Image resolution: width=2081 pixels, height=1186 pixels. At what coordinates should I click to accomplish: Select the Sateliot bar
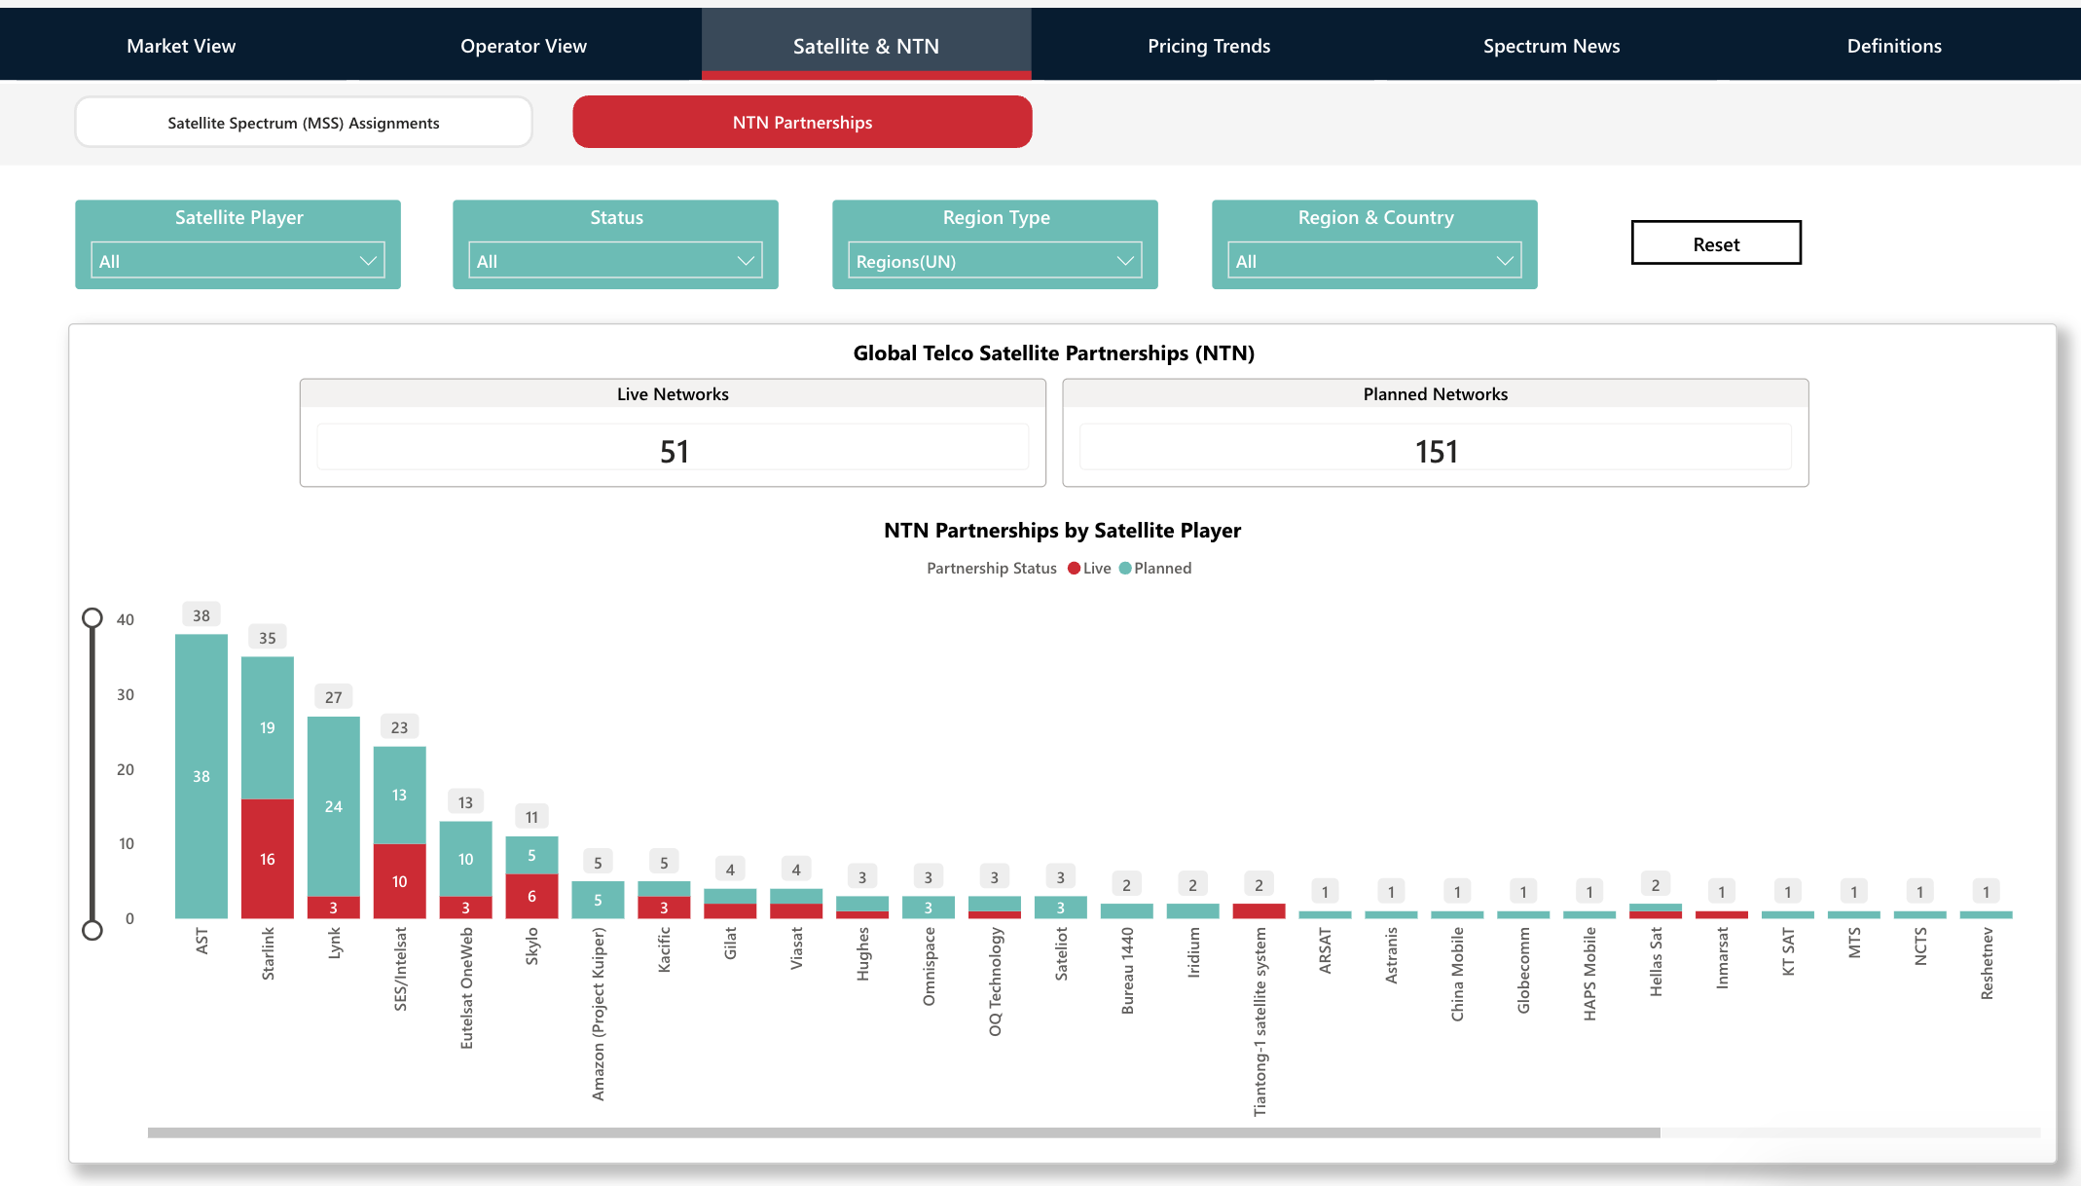coord(1061,908)
